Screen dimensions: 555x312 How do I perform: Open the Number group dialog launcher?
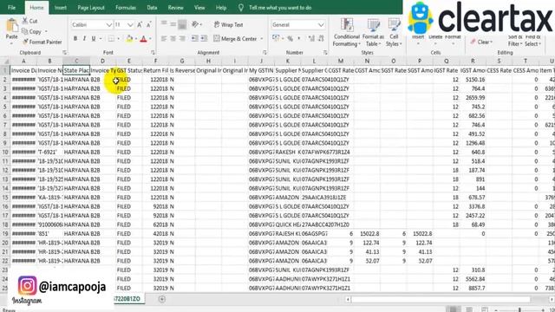[x=325, y=52]
